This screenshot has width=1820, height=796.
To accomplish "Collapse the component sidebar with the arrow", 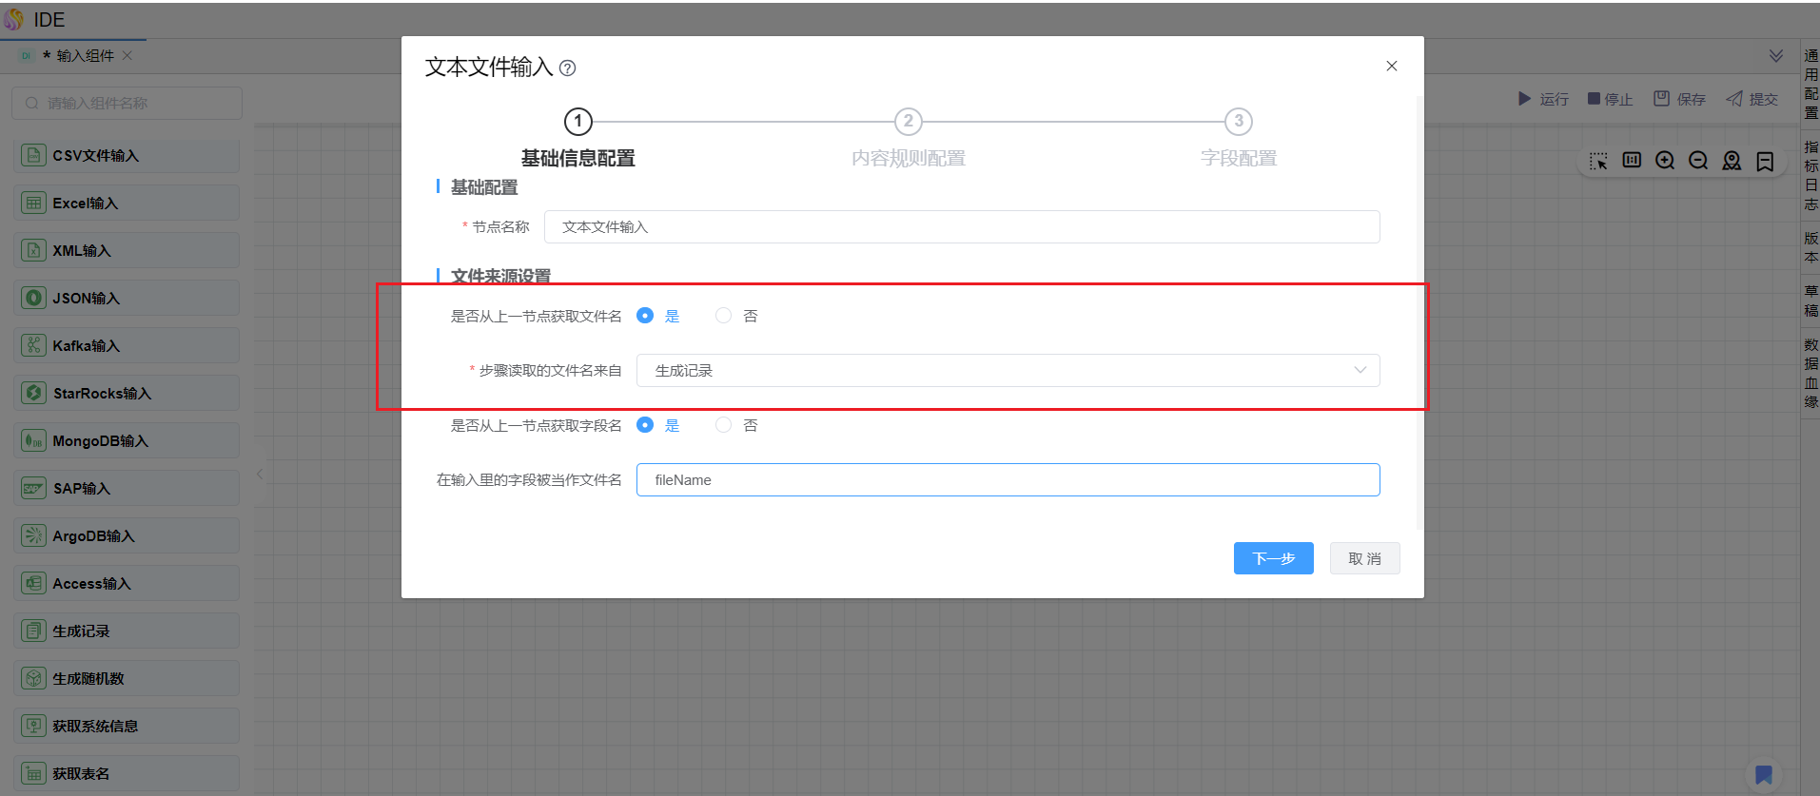I will coord(260,473).
